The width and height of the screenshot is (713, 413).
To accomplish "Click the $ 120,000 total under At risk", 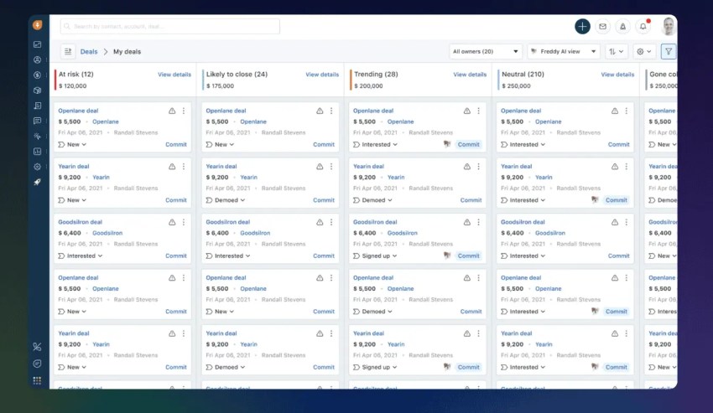I will (72, 86).
